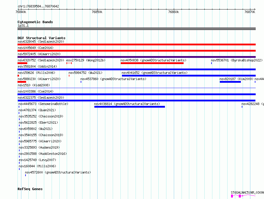Click the Cytogenetic Bands track title
Screen dimensions: 264x199
tap(35, 22)
